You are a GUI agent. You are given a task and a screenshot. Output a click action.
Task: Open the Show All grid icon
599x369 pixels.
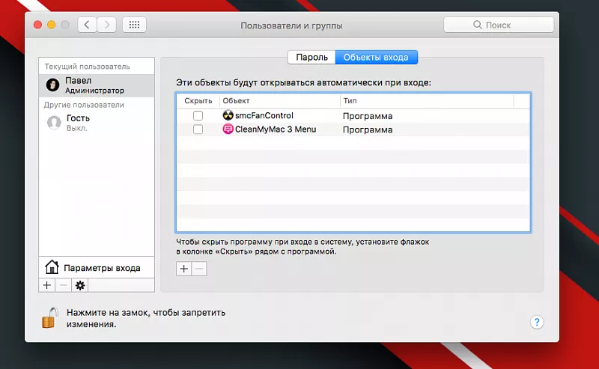pyautogui.click(x=134, y=25)
